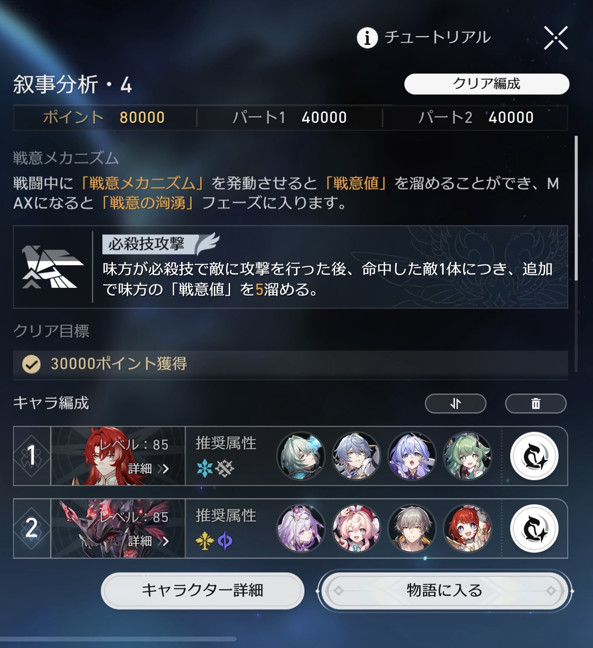Toggle the 30000ポイント獲得 checkmark

coord(31,364)
